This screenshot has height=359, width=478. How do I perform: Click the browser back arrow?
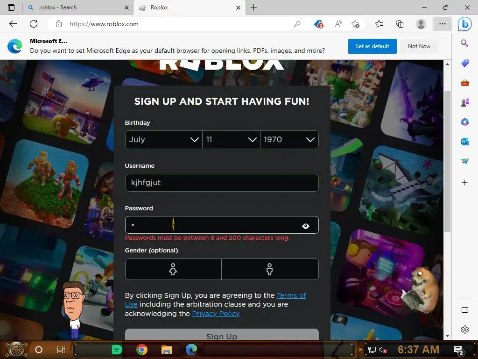tap(13, 24)
